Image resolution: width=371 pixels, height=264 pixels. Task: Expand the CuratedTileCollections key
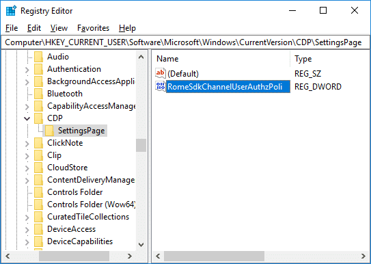coord(27,217)
